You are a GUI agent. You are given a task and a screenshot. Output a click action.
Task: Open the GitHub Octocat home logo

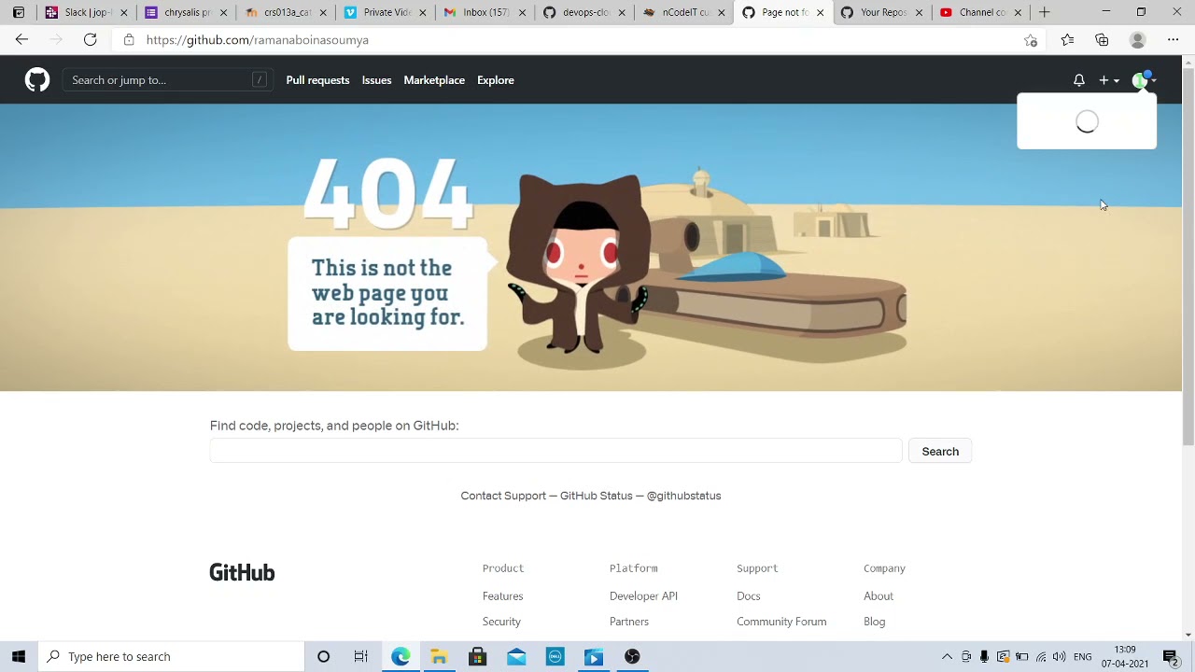(x=37, y=80)
